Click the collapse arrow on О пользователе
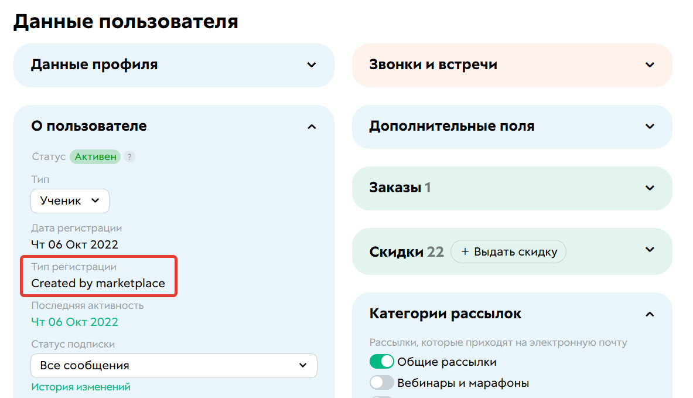This screenshot has width=693, height=398. tap(312, 126)
